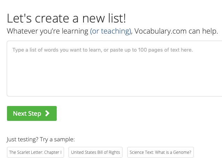Screen dimensions: 222x159
Task: Click the "Just testing? Try a sample:" label
Action: tap(41, 140)
